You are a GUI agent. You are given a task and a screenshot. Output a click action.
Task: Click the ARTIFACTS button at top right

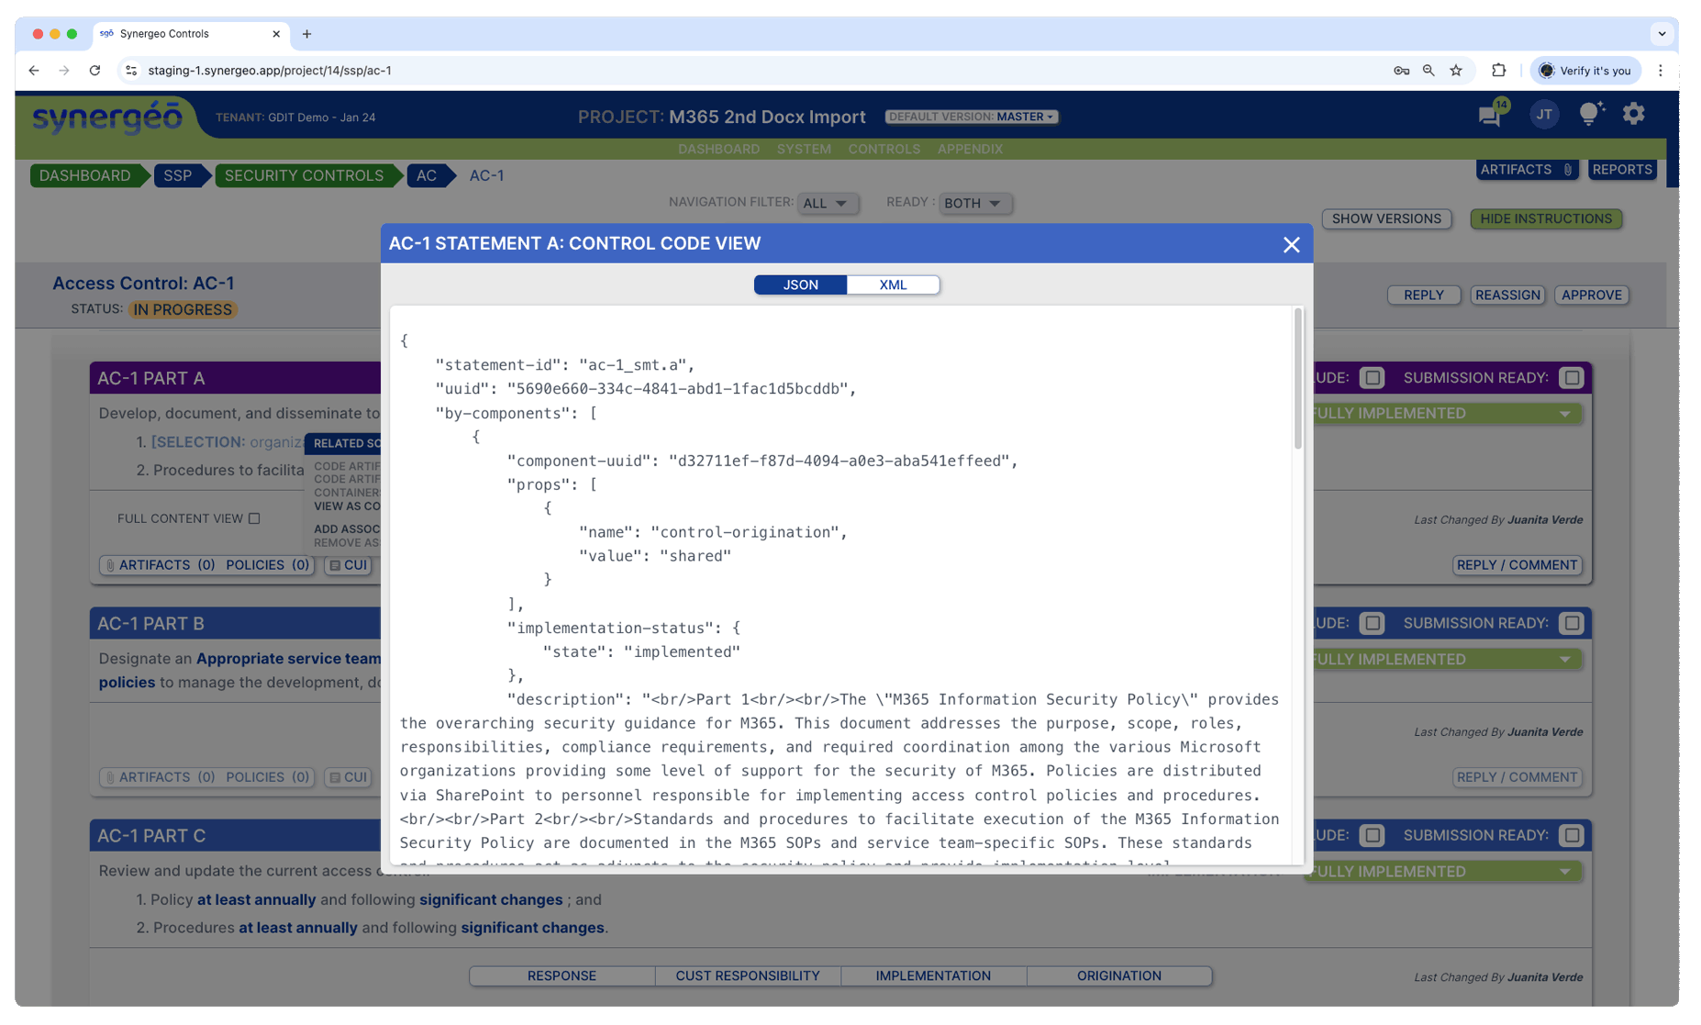[x=1527, y=170]
